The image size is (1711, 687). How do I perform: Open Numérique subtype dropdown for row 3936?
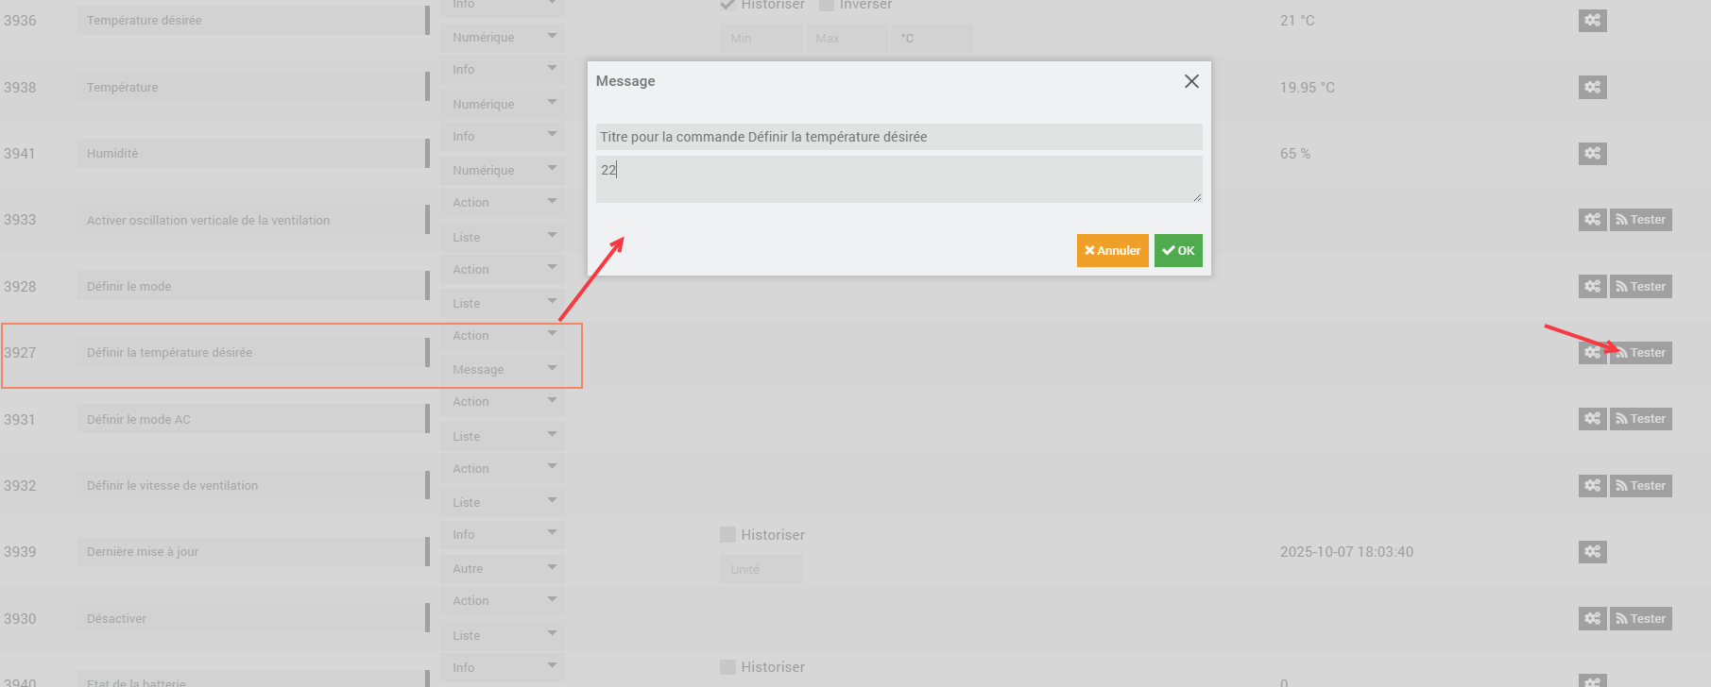pyautogui.click(x=503, y=38)
